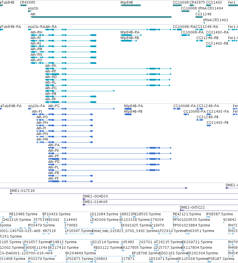The height and width of the screenshot is (263, 238).
Task: Click the Alh-PK protein label
Action: point(54,150)
